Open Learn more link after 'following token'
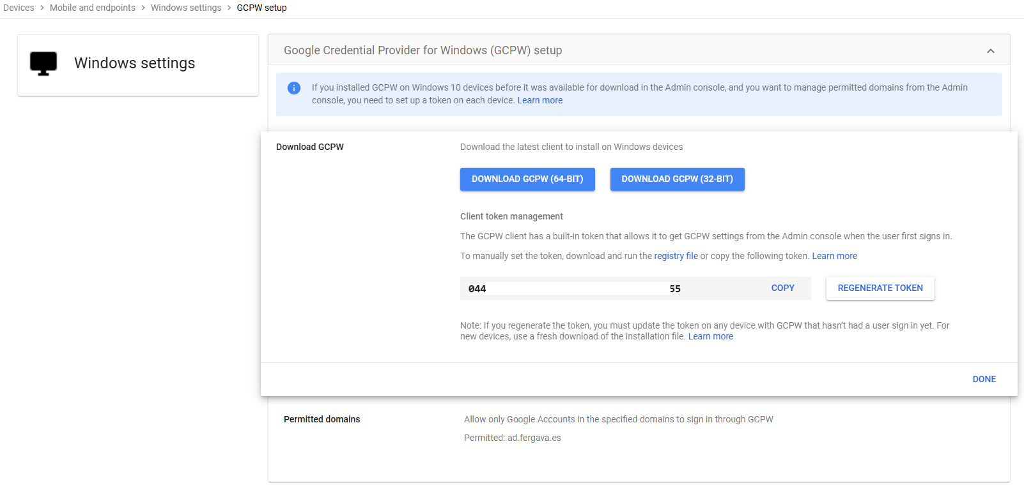 pyautogui.click(x=834, y=256)
